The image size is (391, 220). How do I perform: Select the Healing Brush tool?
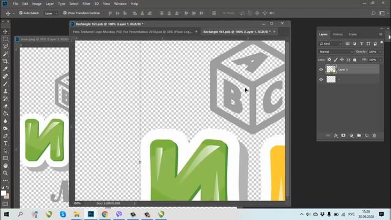[x=5, y=76]
